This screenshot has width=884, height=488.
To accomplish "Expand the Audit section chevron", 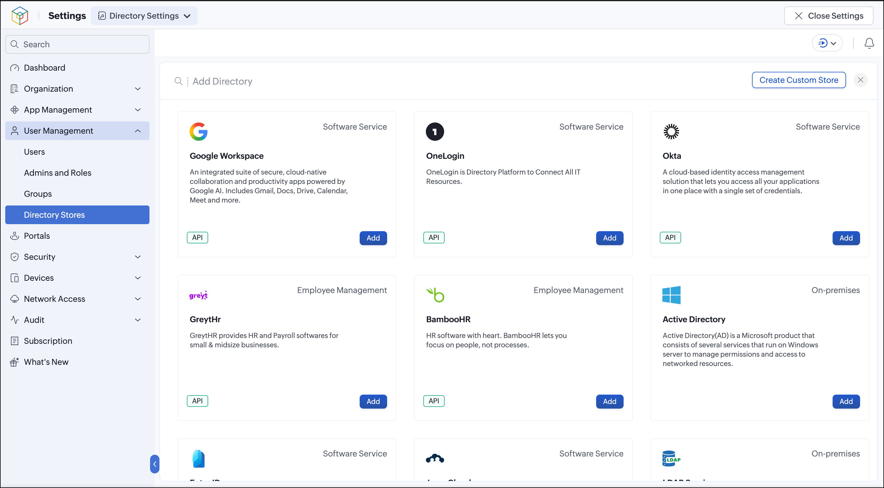I will pyautogui.click(x=138, y=320).
